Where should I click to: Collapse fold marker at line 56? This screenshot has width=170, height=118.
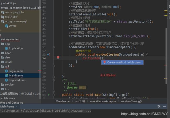coord(54,66)
